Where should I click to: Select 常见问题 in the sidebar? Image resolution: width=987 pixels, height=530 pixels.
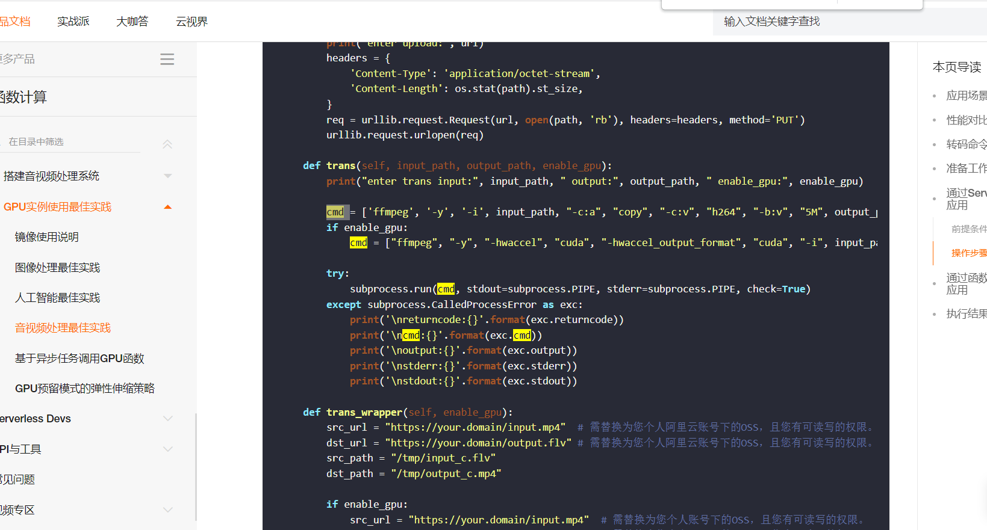(x=17, y=479)
